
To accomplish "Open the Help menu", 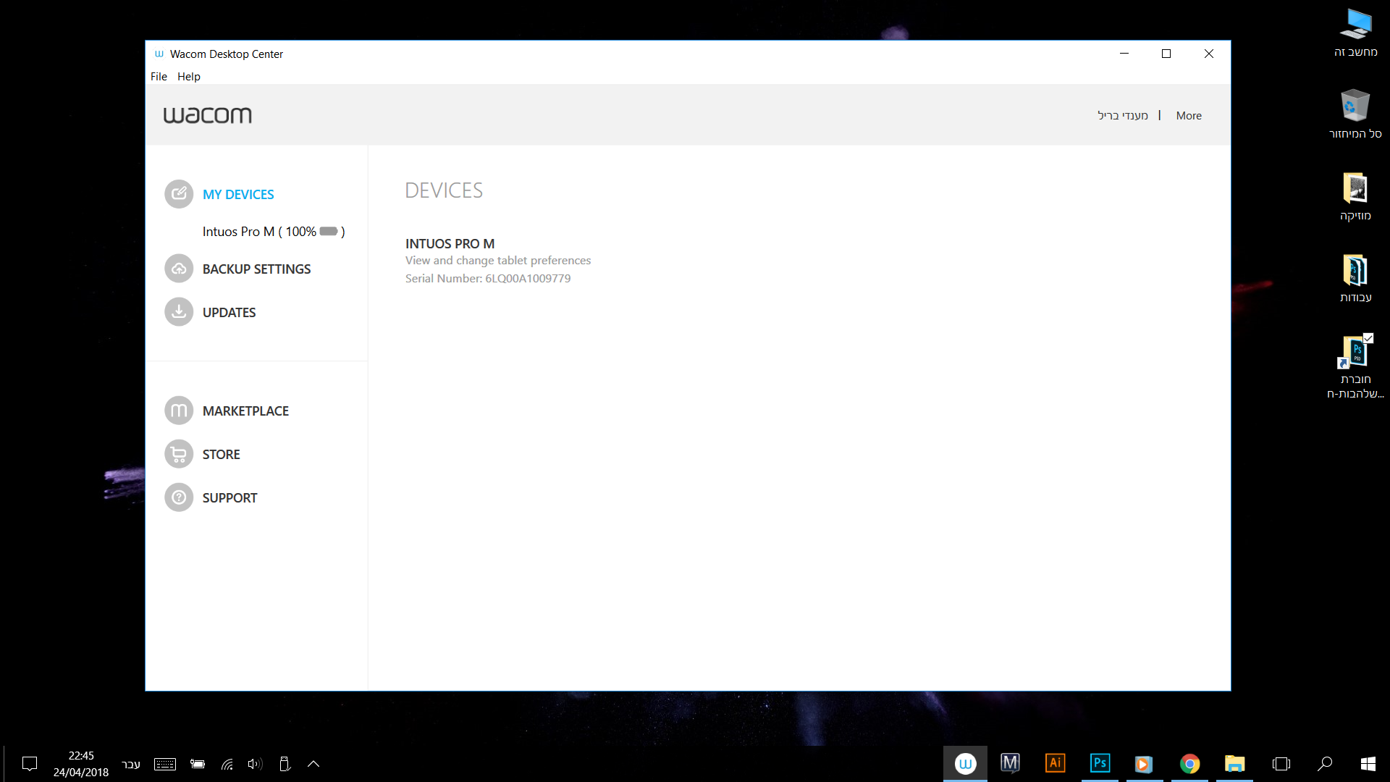I will tap(188, 76).
